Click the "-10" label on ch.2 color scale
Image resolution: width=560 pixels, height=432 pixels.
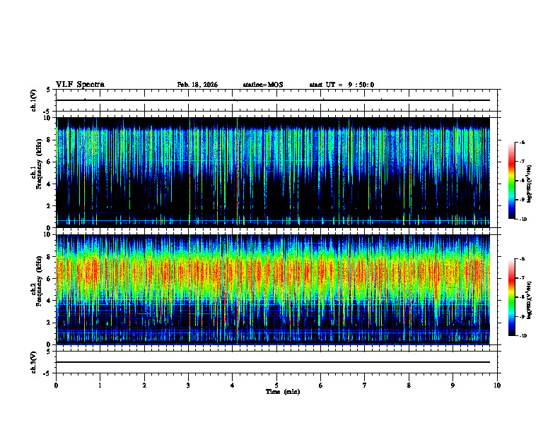(523, 336)
